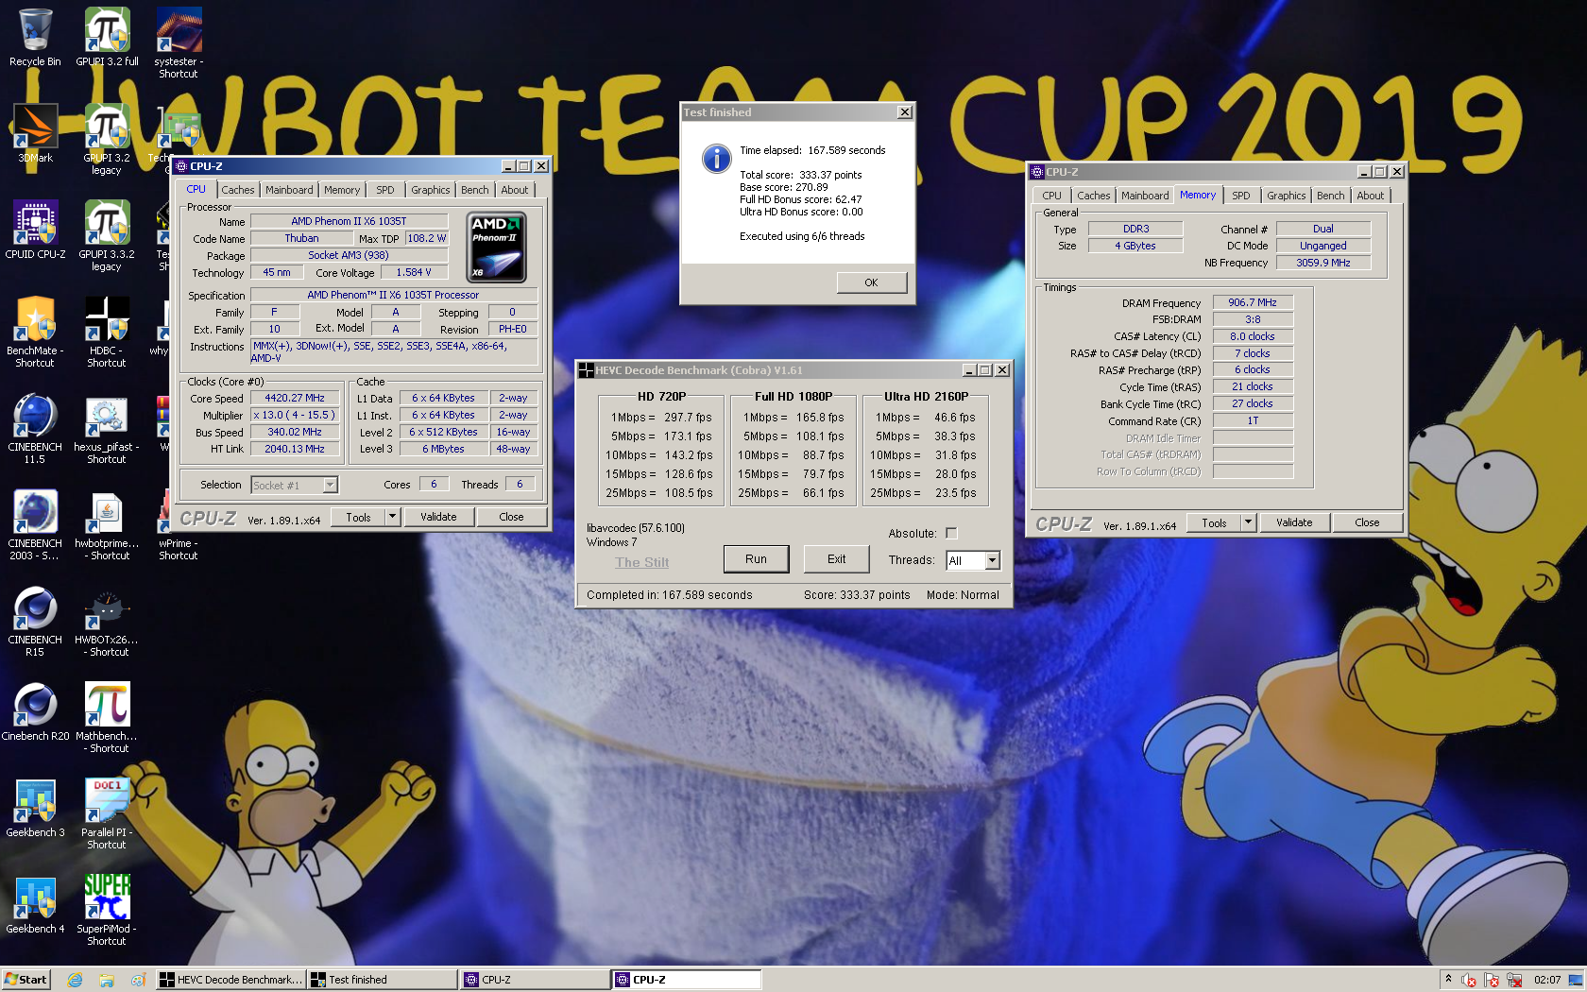
Task: Launch Geekbench 4 icon
Action: point(35,905)
